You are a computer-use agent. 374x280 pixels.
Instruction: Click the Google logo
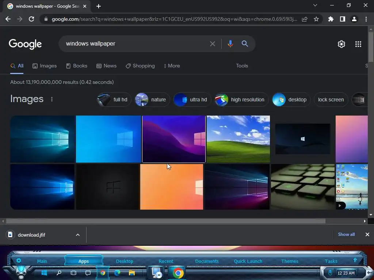click(x=25, y=44)
